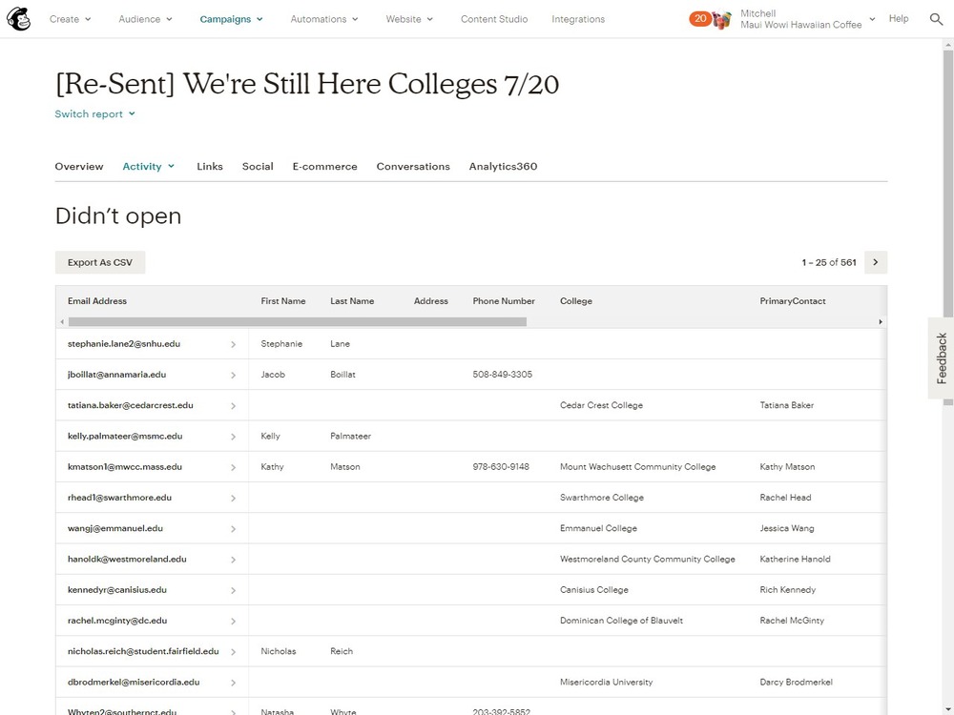The height and width of the screenshot is (715, 954).
Task: Open subscriber arrow for kennedyr@canisius.edu
Action: (233, 590)
